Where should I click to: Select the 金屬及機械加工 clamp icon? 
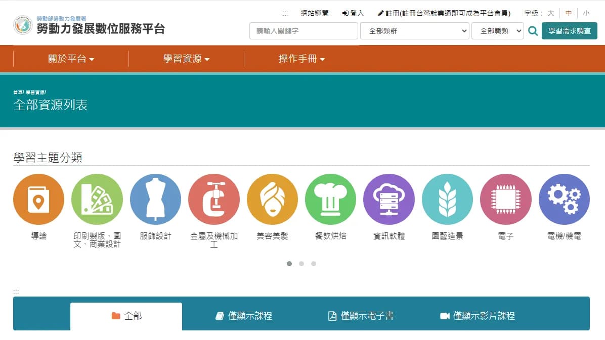pyautogui.click(x=213, y=199)
